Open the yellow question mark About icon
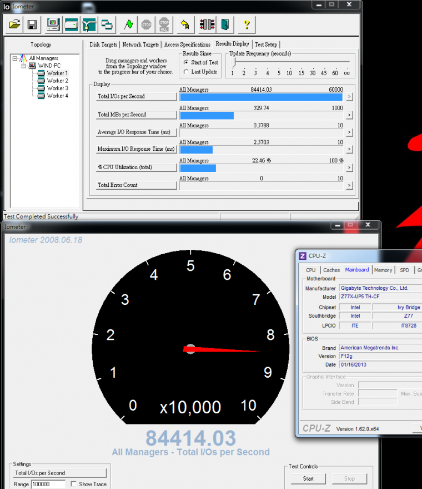The height and width of the screenshot is (489, 422). click(x=247, y=24)
